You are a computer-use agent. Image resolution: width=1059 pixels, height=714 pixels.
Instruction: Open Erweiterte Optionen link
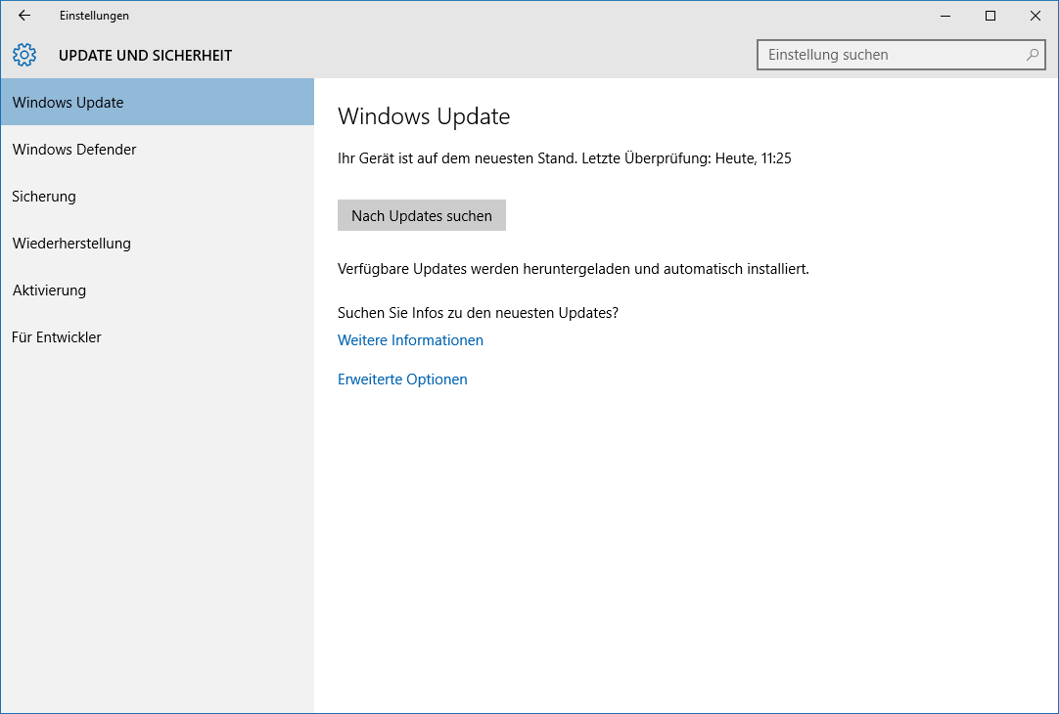tap(402, 379)
